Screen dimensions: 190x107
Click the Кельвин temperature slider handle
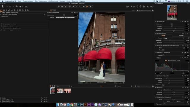(170, 40)
